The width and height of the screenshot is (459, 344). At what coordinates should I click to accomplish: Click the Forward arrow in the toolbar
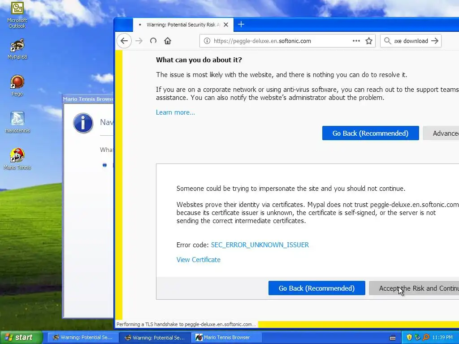coord(139,41)
